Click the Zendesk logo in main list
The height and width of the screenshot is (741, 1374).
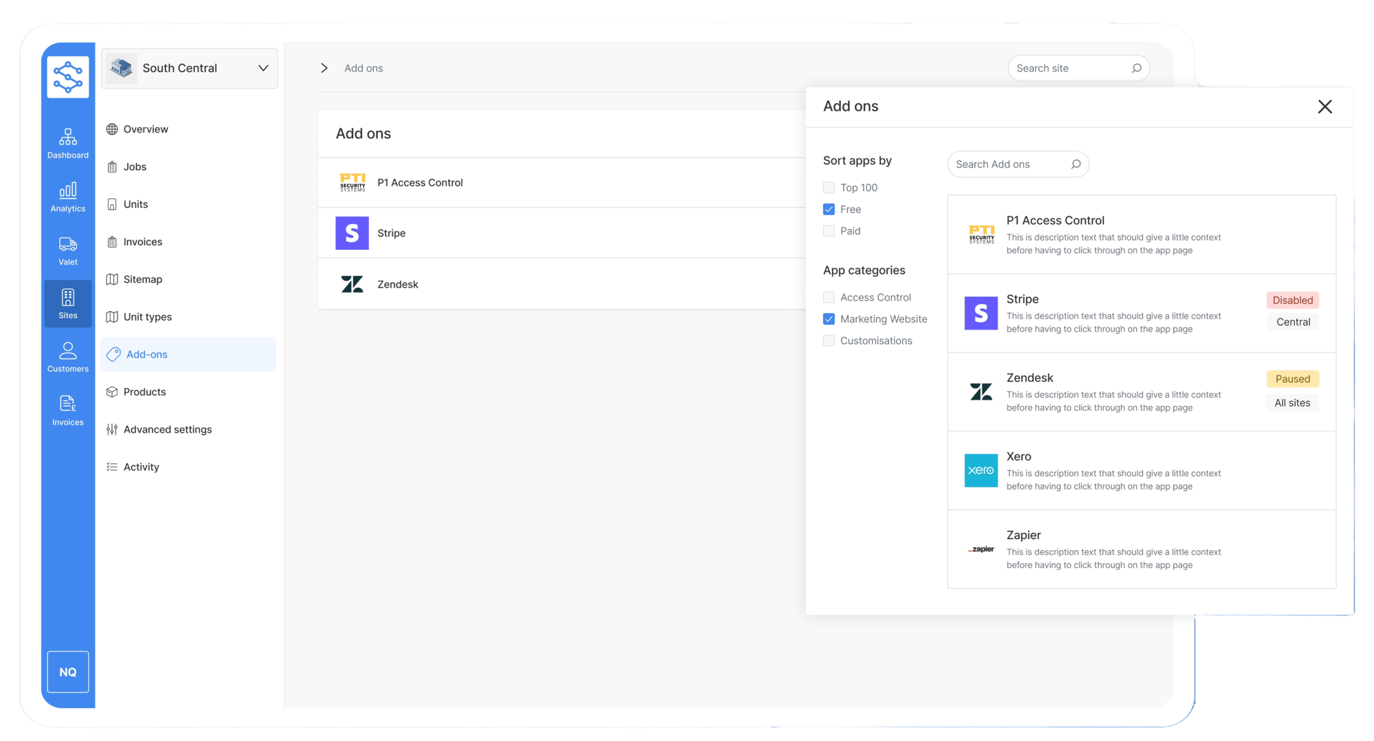[352, 284]
